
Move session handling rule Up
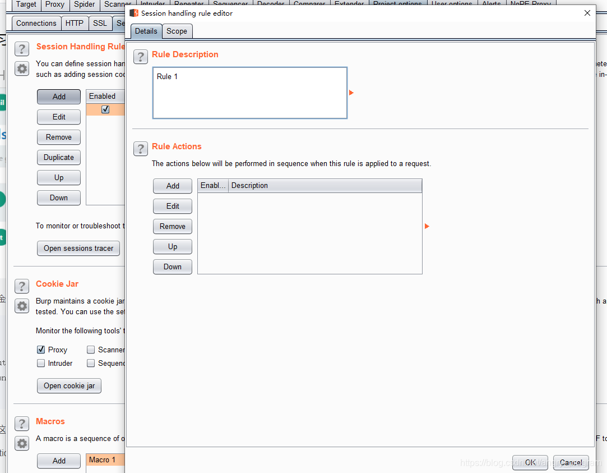tap(59, 177)
